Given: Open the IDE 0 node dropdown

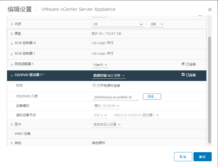Looking at the screenshot, I should coord(100,115).
